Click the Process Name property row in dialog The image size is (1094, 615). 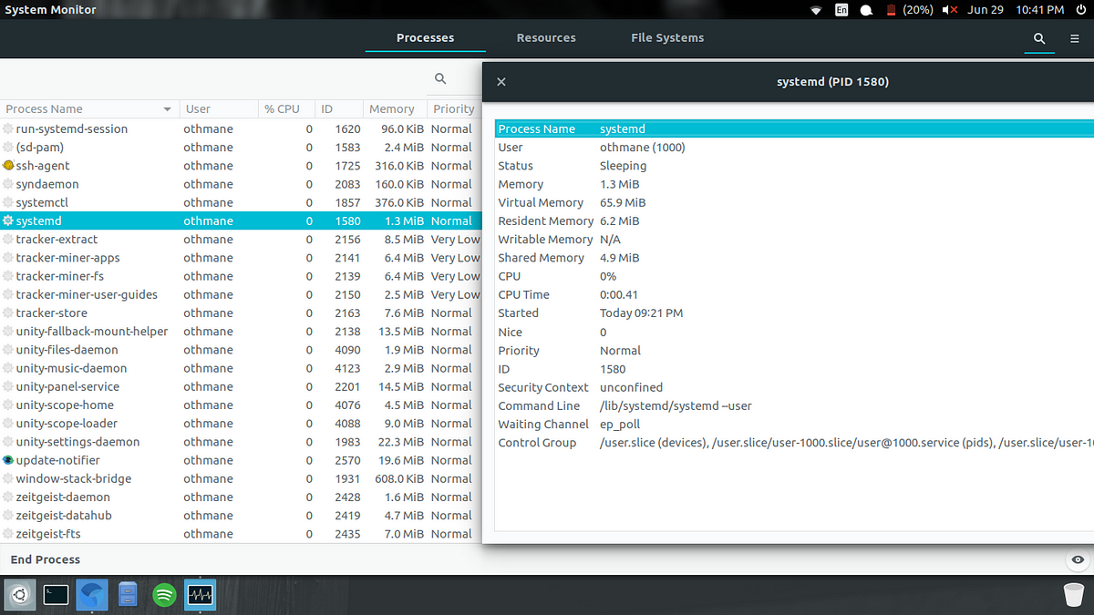pyautogui.click(x=794, y=129)
